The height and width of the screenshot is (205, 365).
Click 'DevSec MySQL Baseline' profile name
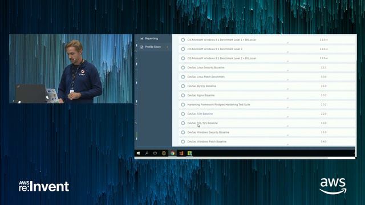click(201, 86)
